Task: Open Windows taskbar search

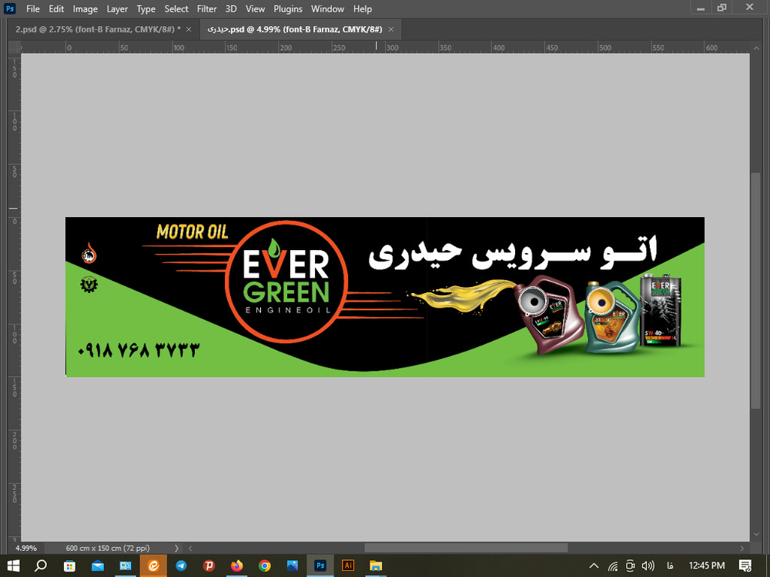Action: coord(41,565)
